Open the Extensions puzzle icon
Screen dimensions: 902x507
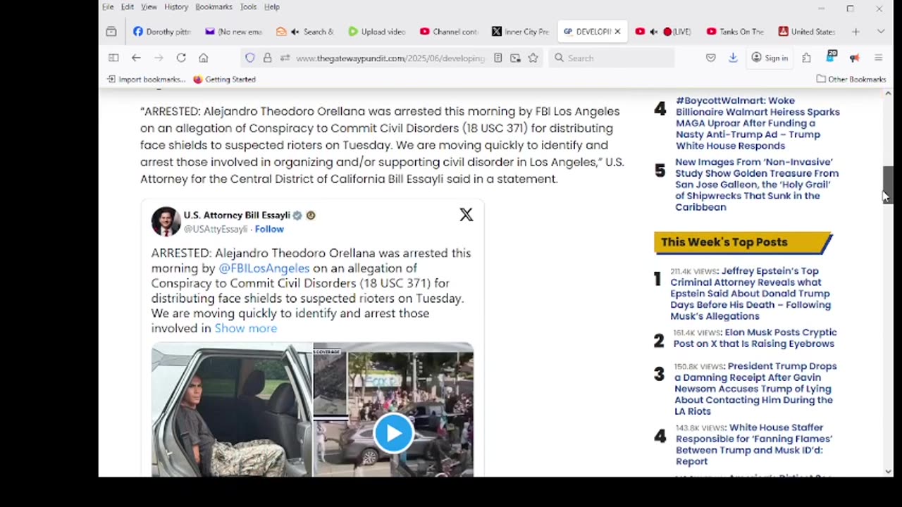(x=806, y=58)
